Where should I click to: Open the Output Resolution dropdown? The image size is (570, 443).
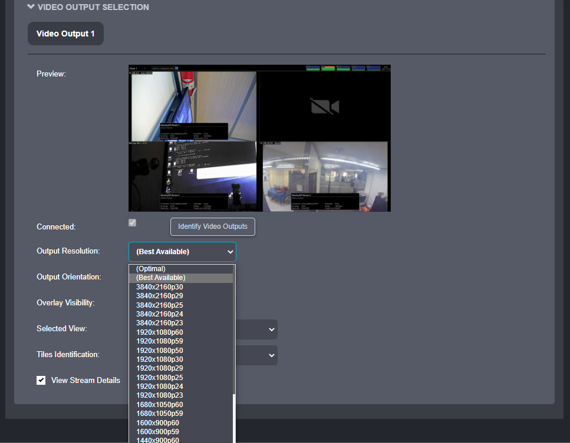point(182,252)
